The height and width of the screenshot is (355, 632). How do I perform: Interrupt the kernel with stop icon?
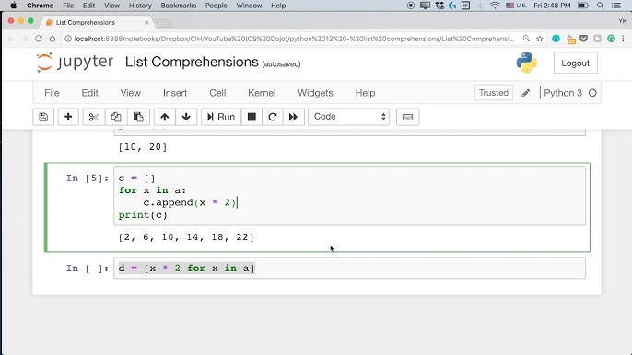252,117
